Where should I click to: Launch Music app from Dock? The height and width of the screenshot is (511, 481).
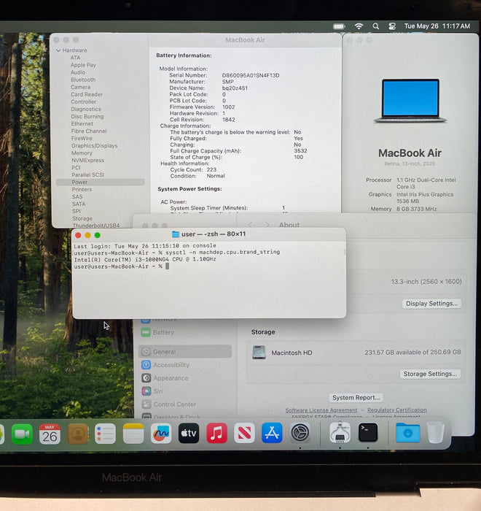(216, 434)
